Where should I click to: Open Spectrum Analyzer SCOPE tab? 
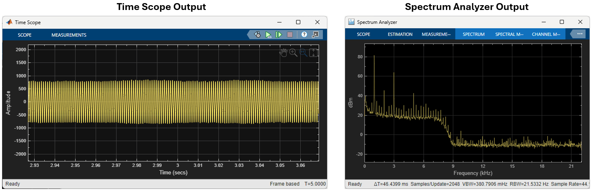[363, 34]
